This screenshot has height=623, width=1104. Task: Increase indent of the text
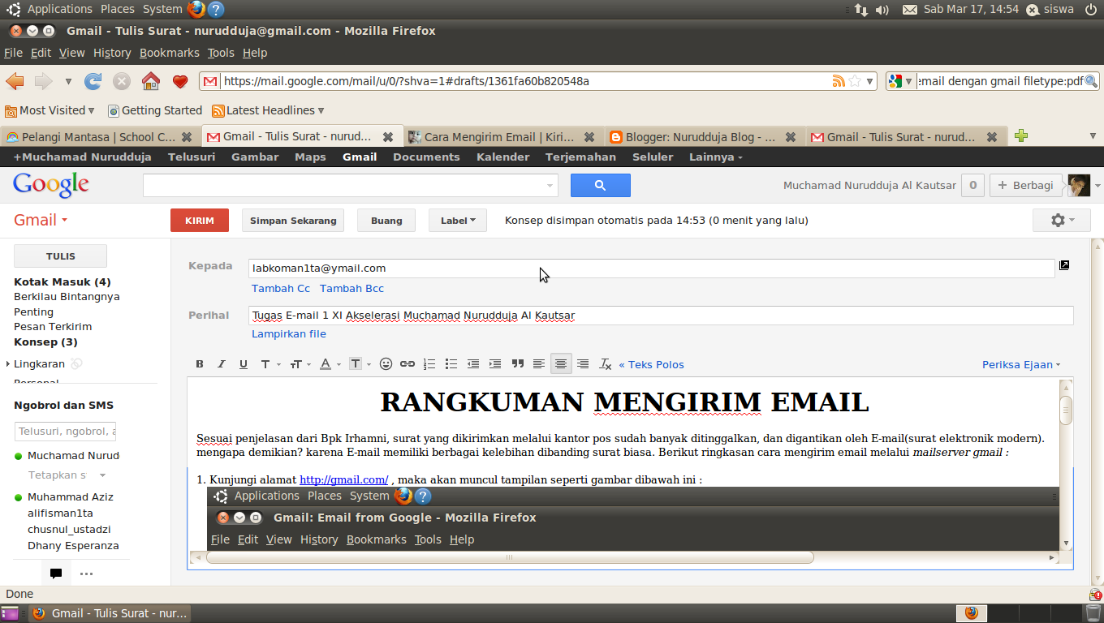pos(495,364)
